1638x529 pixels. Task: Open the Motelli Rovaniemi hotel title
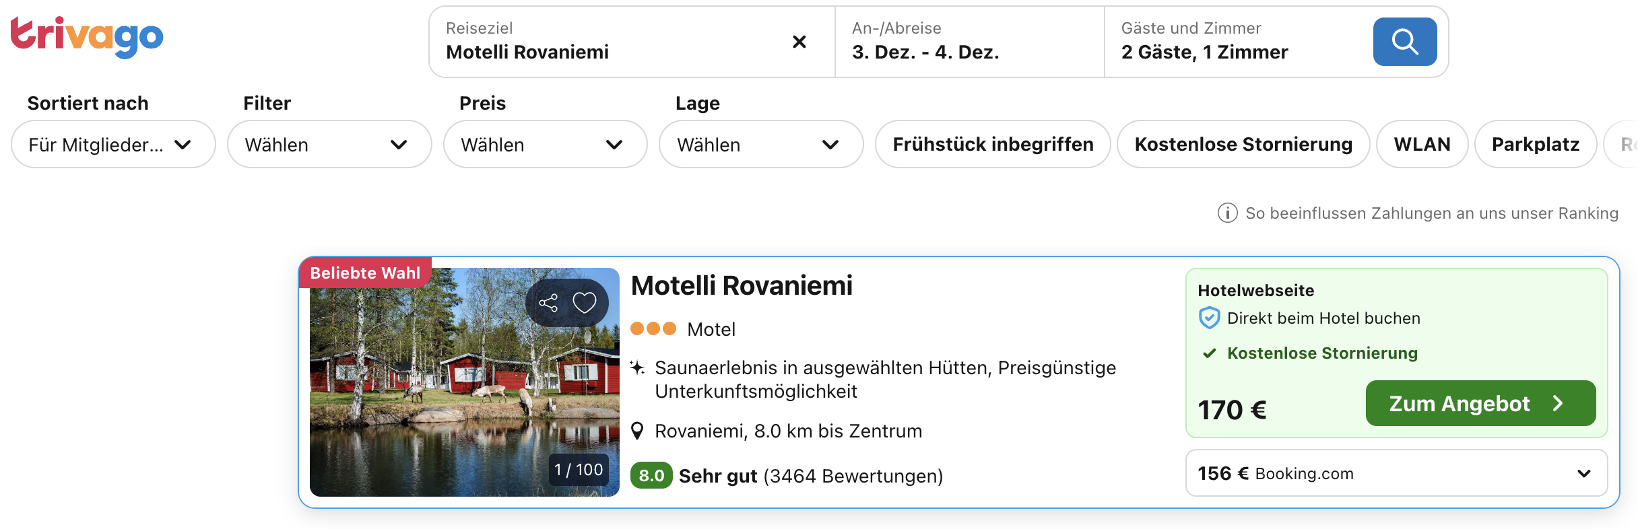pyautogui.click(x=742, y=285)
